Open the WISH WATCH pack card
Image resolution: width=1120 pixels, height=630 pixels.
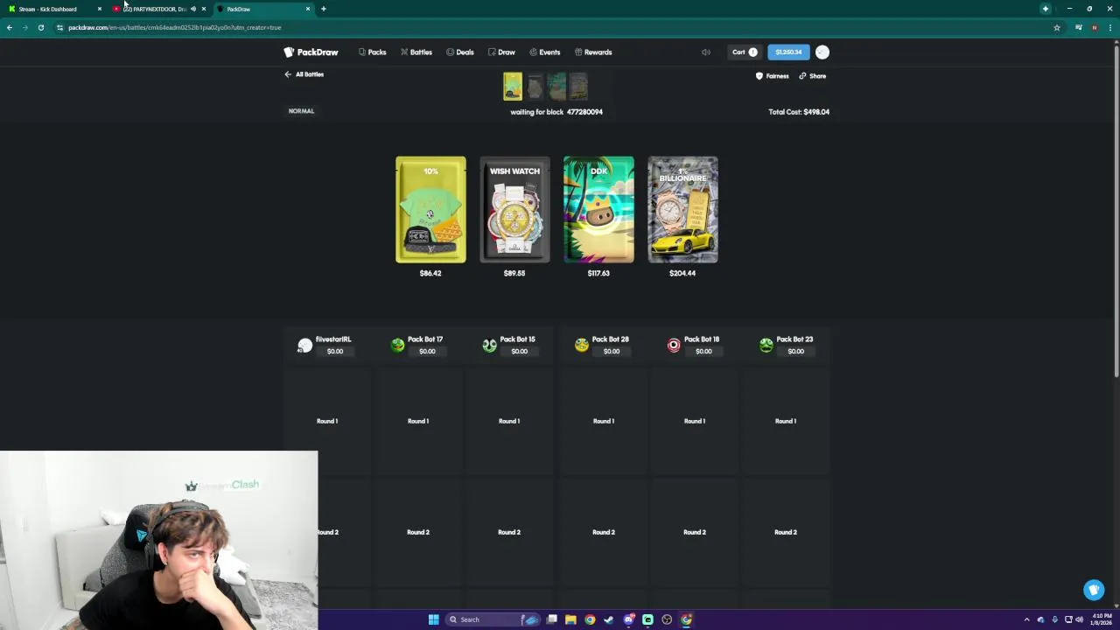tap(514, 210)
